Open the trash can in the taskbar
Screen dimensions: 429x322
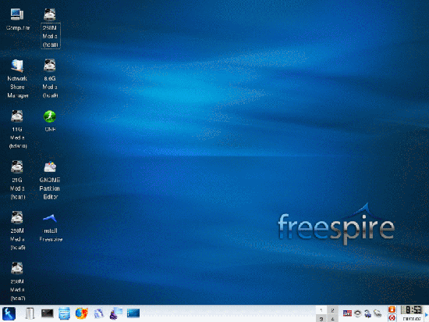coord(30,313)
